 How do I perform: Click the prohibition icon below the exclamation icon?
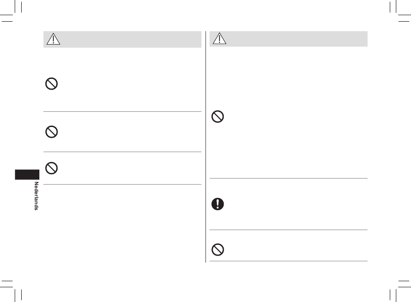click(218, 250)
